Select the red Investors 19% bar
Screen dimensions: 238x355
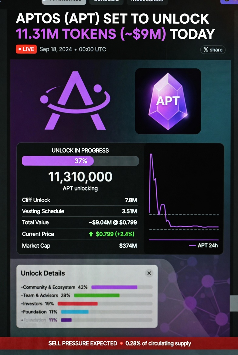78,304
